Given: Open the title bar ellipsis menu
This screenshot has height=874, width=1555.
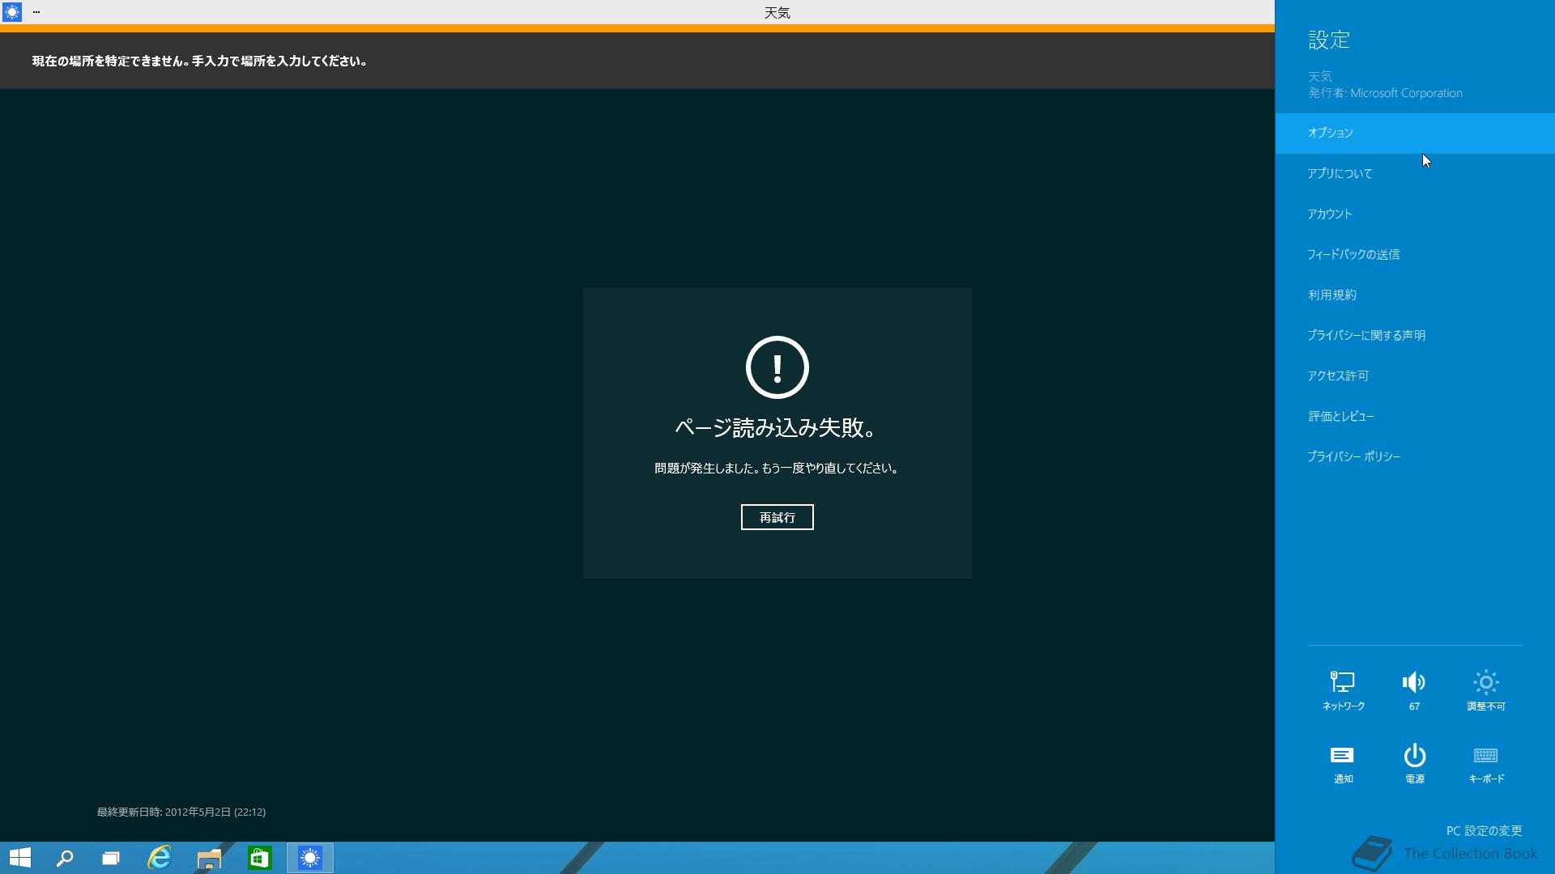Looking at the screenshot, I should 36,12.
